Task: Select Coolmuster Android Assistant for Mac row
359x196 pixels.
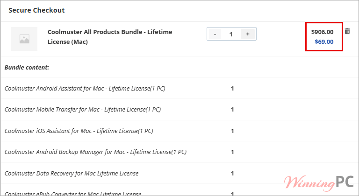Action: pos(179,89)
